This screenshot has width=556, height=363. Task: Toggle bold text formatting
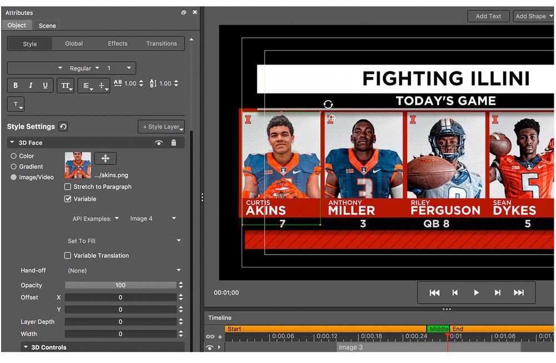(16, 85)
